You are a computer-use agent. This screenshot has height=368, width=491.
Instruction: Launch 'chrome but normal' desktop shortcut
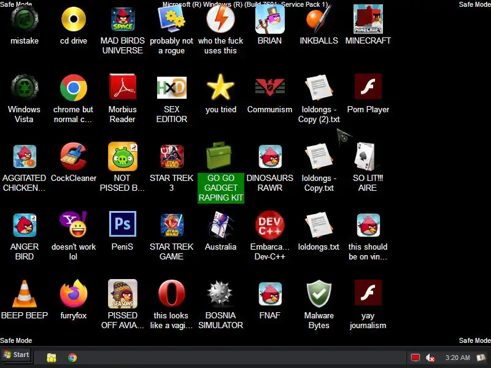tap(74, 88)
